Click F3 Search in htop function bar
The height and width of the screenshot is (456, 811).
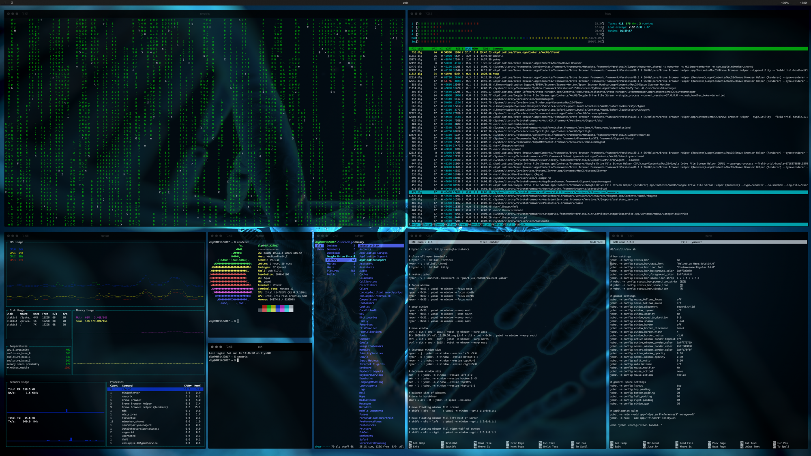coord(438,225)
